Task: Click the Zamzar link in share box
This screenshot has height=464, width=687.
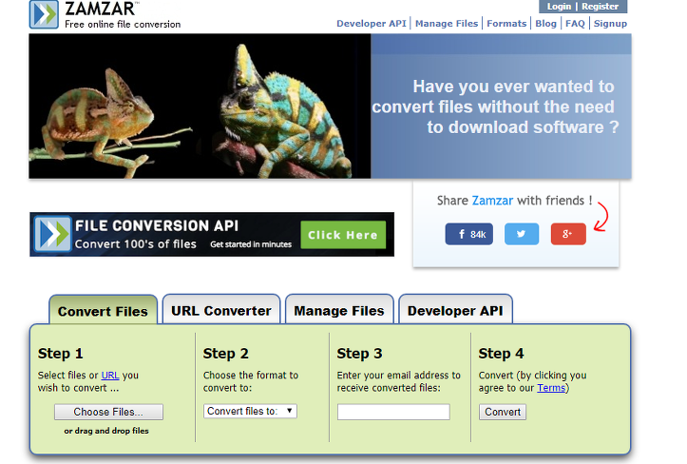Action: click(x=492, y=201)
